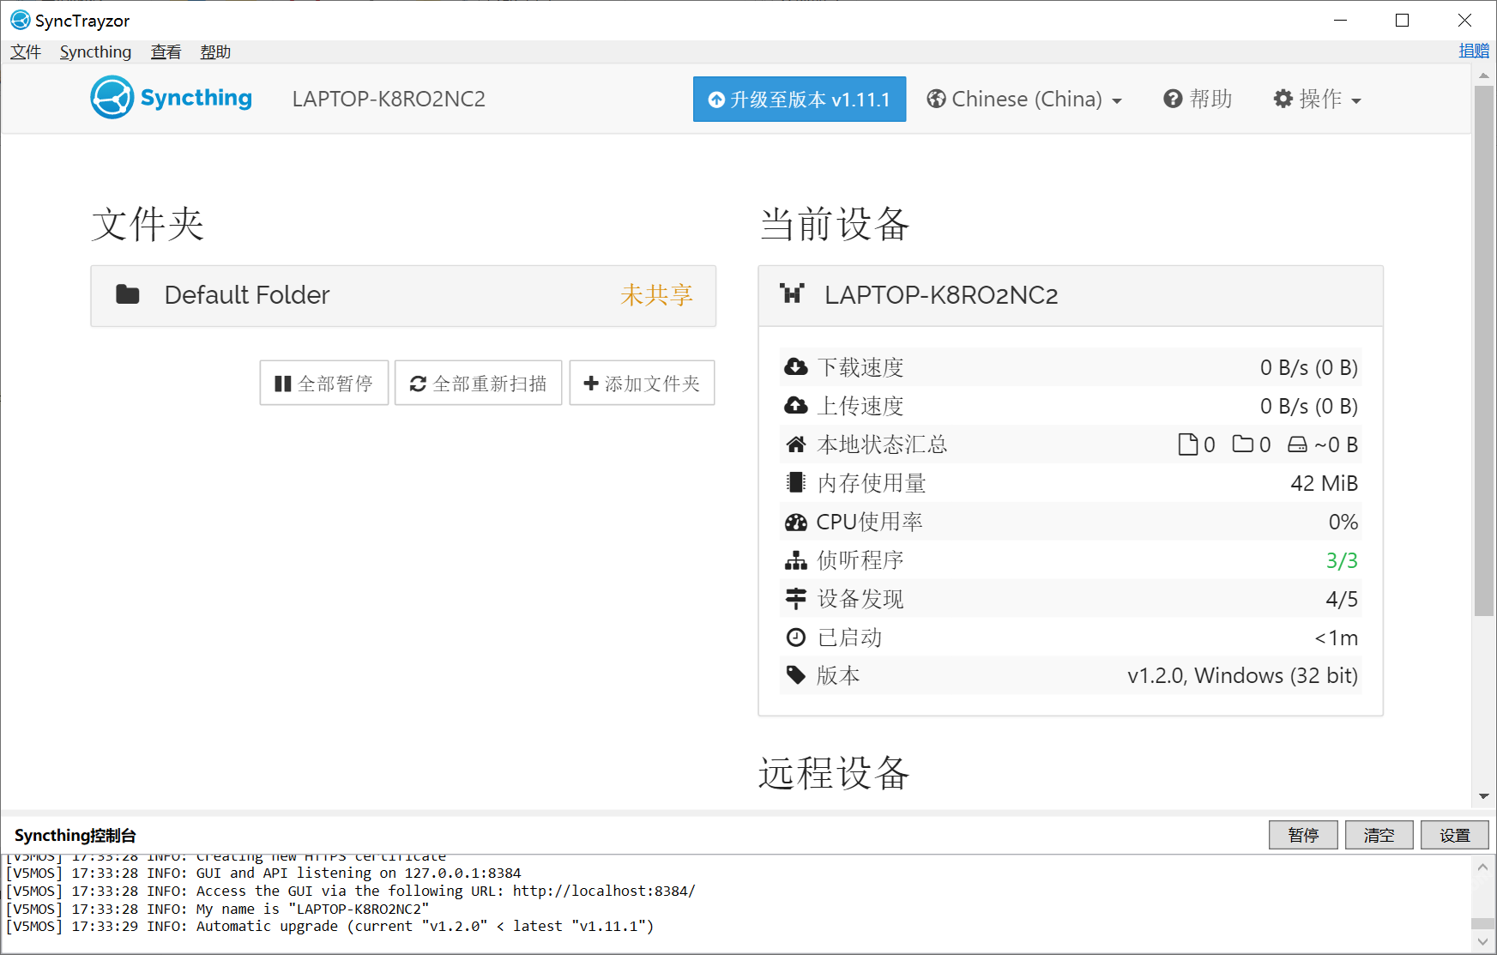Collapse the LAPTOP-K8RO2NC2 current device panel

pyautogui.click(x=1071, y=295)
